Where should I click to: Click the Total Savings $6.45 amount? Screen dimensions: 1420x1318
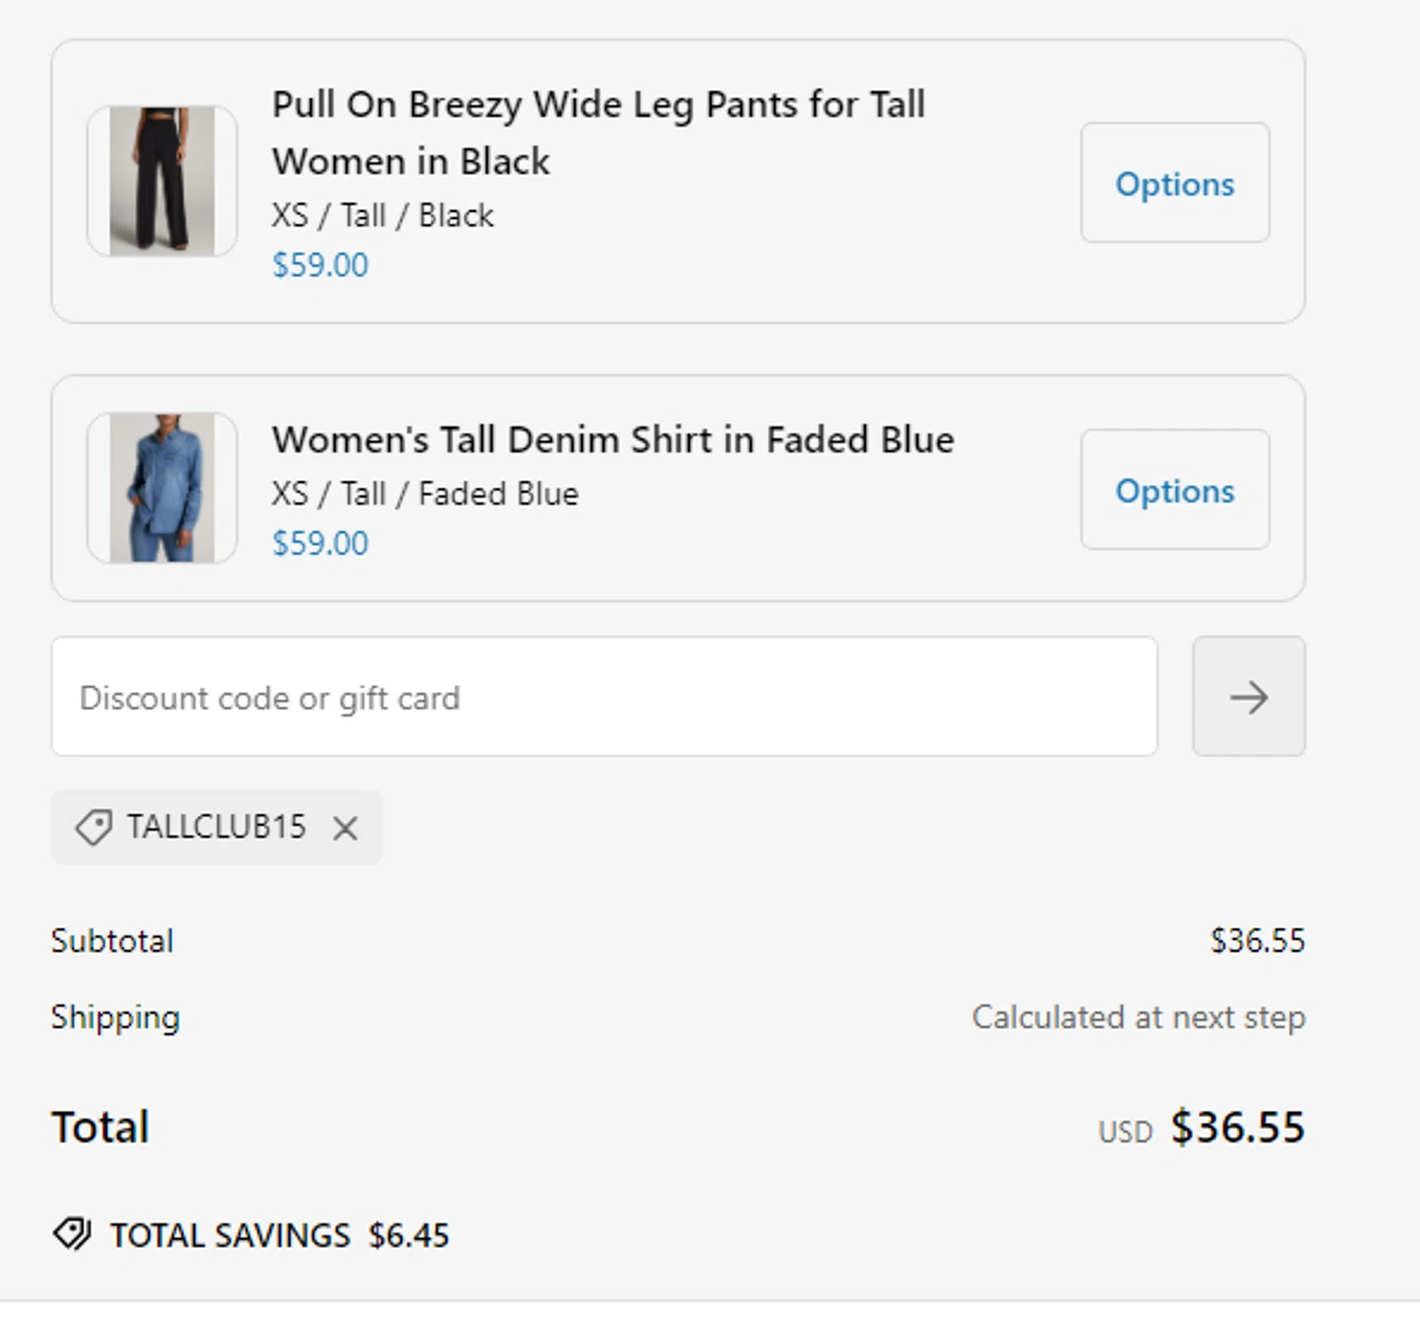[409, 1235]
